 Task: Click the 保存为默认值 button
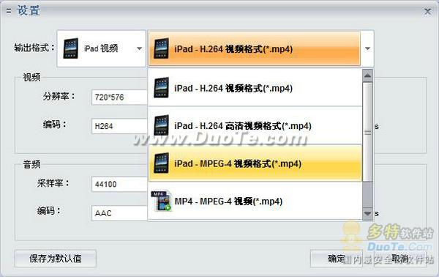pyautogui.click(x=56, y=259)
